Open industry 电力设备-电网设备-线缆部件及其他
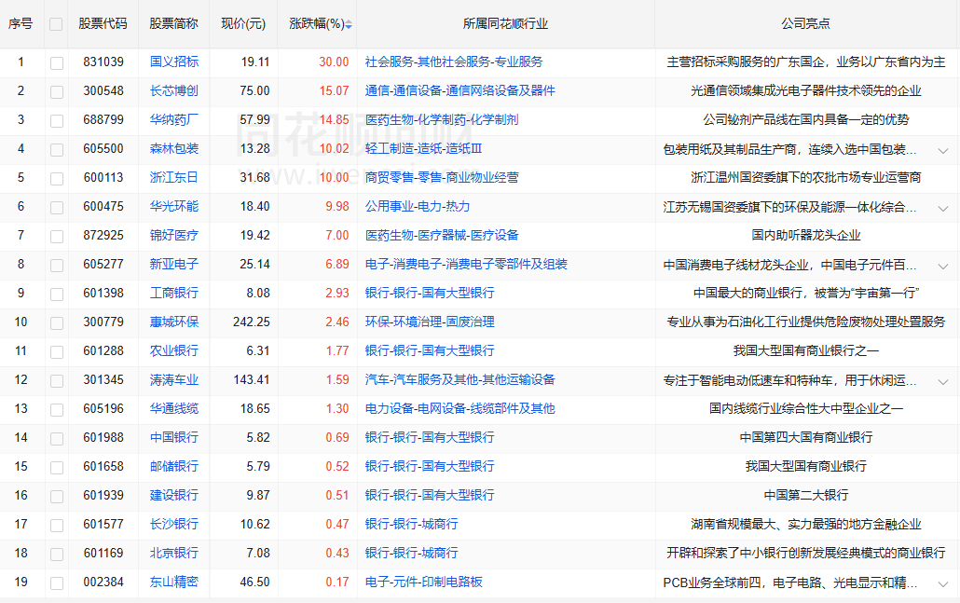The width and height of the screenshot is (960, 603). pyautogui.click(x=459, y=408)
